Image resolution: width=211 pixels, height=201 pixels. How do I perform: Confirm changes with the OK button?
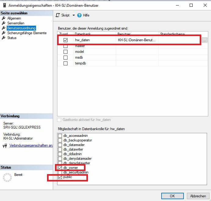172,196
